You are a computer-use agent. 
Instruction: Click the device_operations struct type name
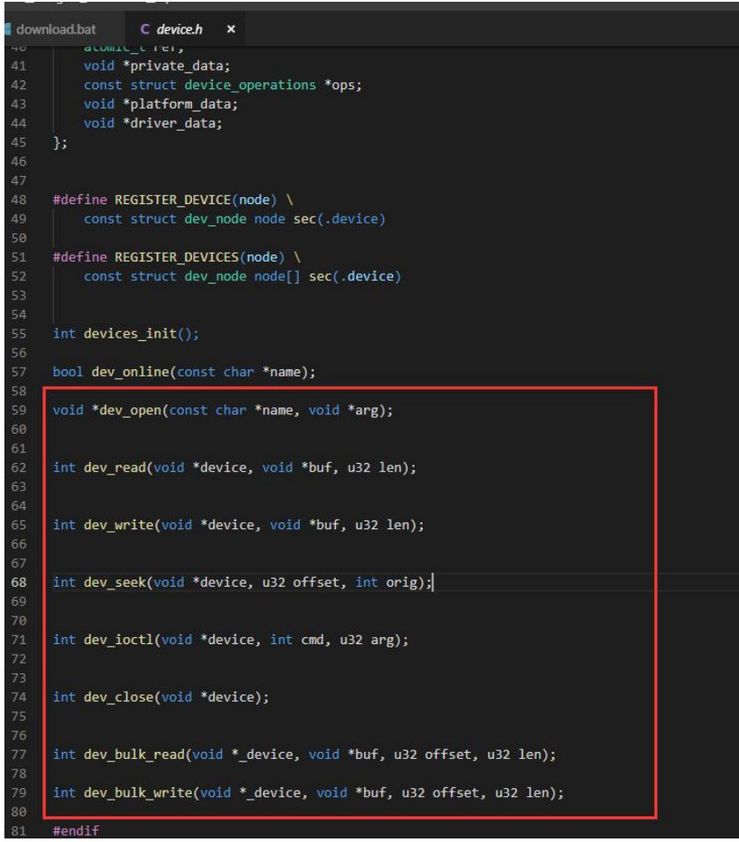(250, 85)
